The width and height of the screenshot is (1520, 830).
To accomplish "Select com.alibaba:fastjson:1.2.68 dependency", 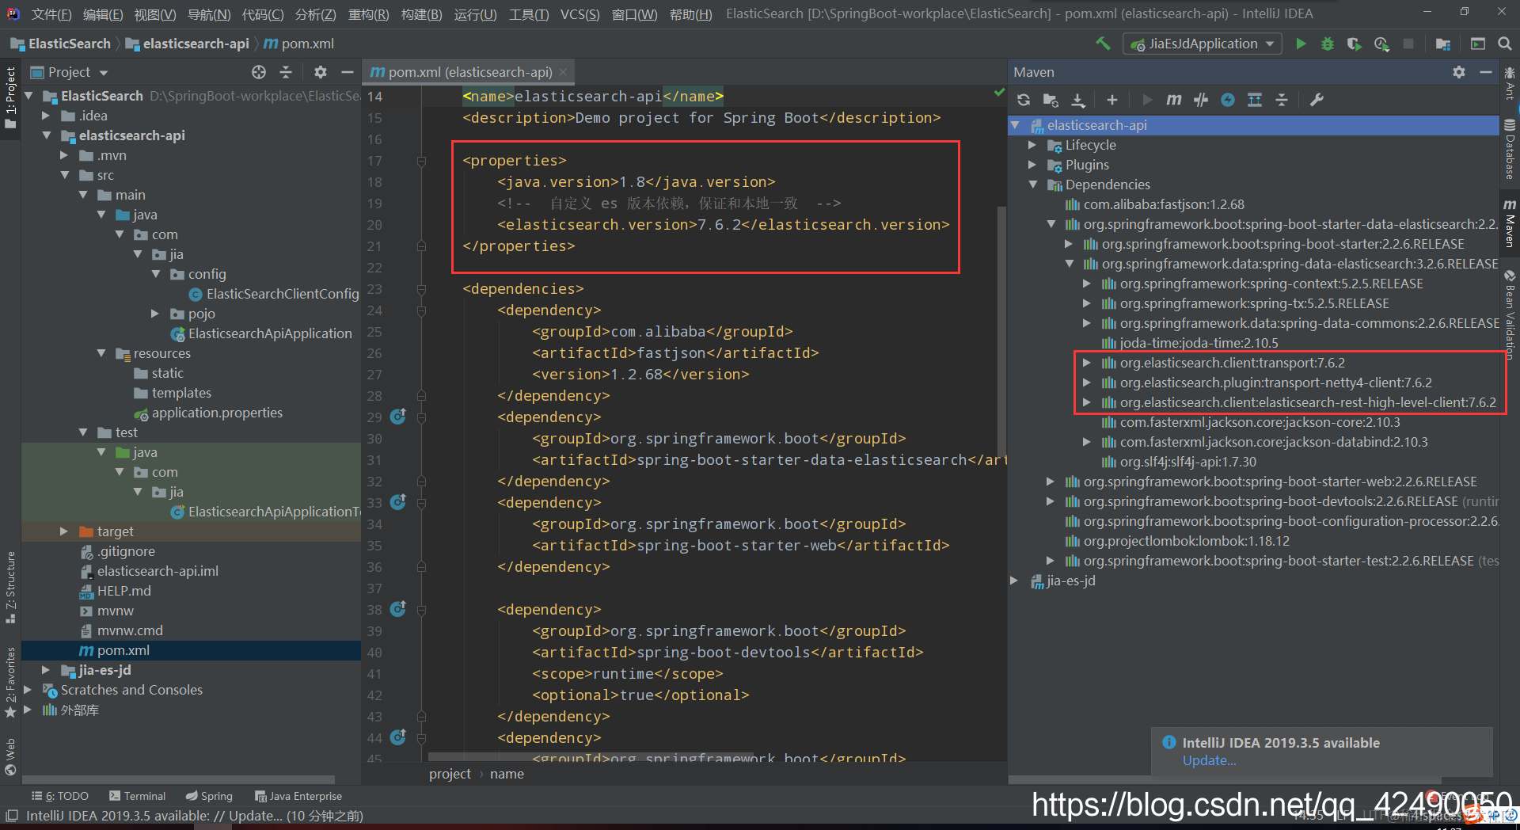I will [1155, 204].
